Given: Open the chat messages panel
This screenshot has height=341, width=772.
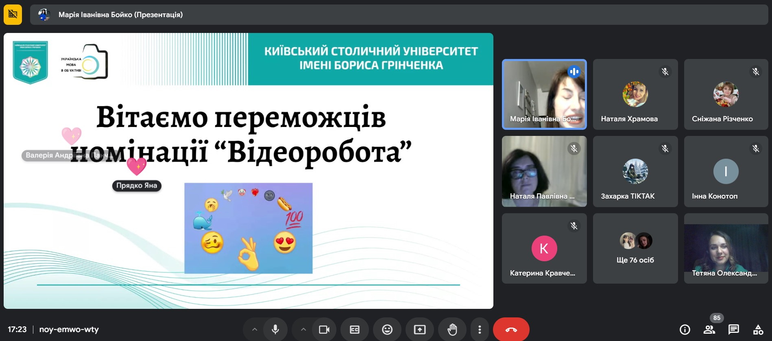Looking at the screenshot, I should coord(734,329).
